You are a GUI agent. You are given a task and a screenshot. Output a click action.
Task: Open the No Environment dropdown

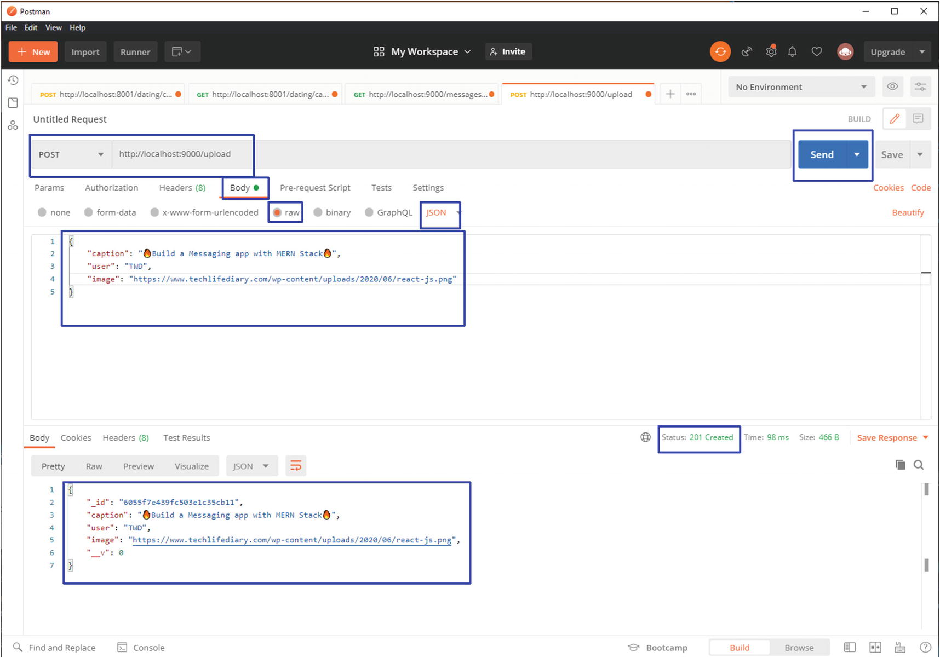tap(800, 87)
